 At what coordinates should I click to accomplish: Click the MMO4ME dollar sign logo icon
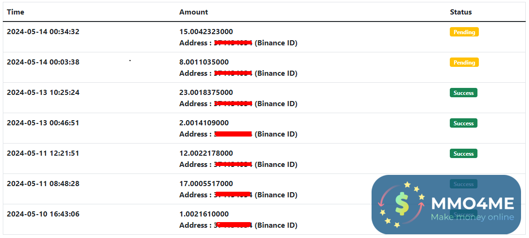(402, 204)
